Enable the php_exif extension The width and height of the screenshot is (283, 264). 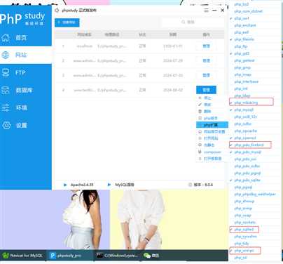click(242, 32)
